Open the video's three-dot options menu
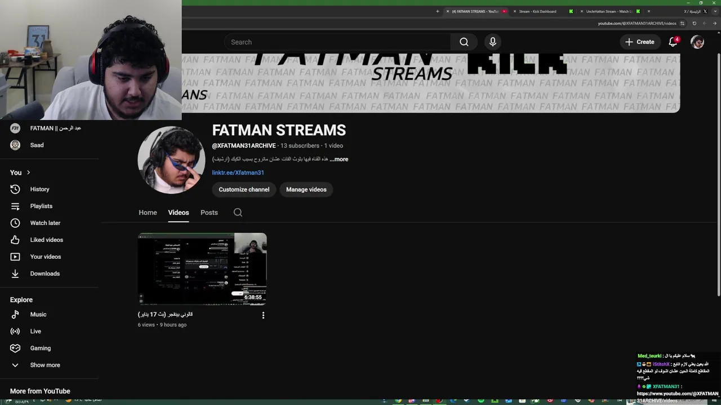This screenshot has width=721, height=405. [x=263, y=316]
